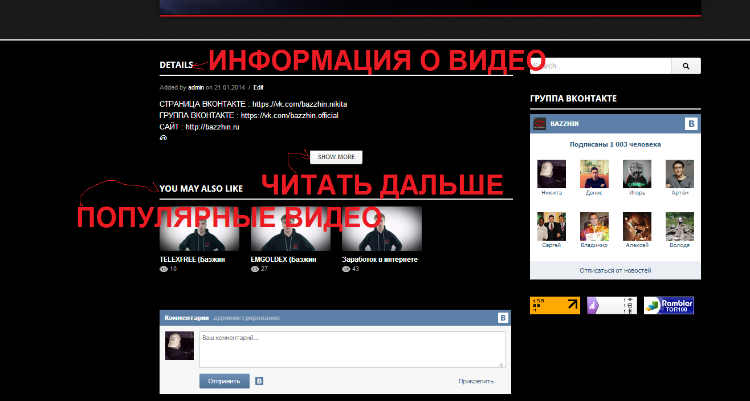Click view count 27
This screenshot has height=401, width=750.
coord(264,269)
